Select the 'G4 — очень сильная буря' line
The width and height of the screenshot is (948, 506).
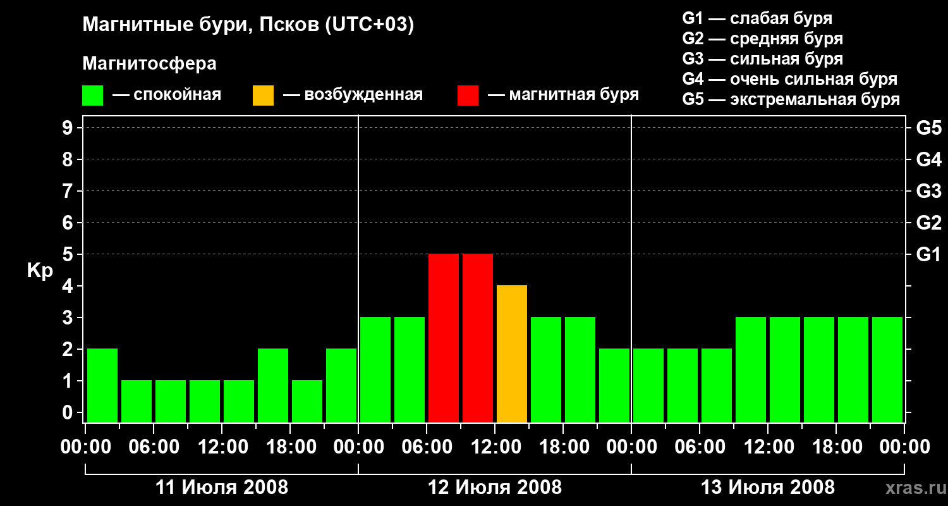[x=790, y=79]
